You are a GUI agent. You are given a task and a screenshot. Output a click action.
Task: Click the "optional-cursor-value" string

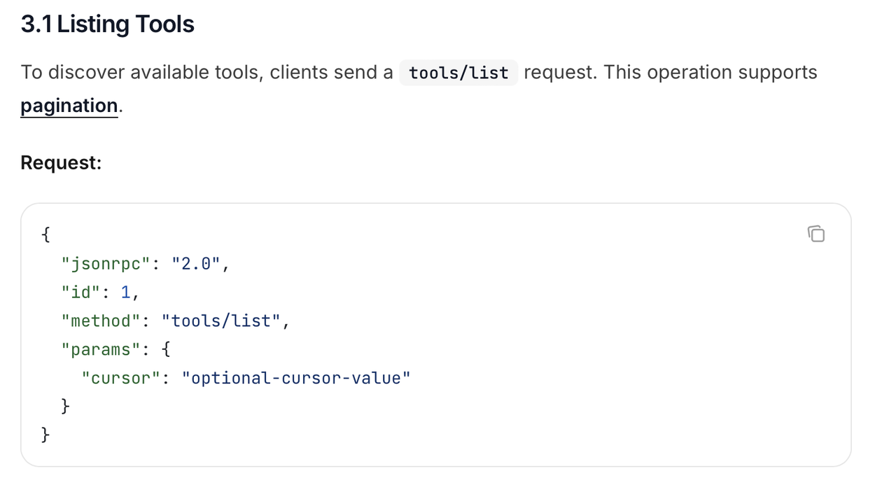[295, 378]
